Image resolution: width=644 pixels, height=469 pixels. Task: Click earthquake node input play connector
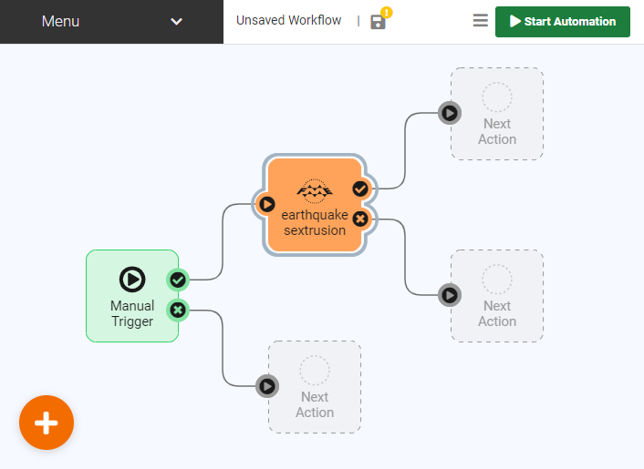pyautogui.click(x=267, y=204)
